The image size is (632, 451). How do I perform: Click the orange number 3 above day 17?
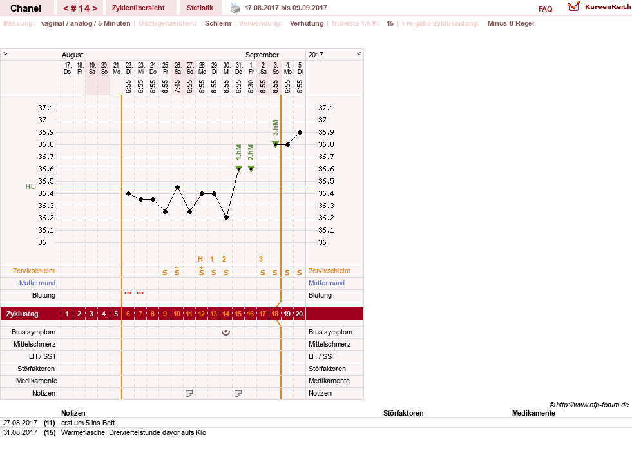[x=261, y=259]
